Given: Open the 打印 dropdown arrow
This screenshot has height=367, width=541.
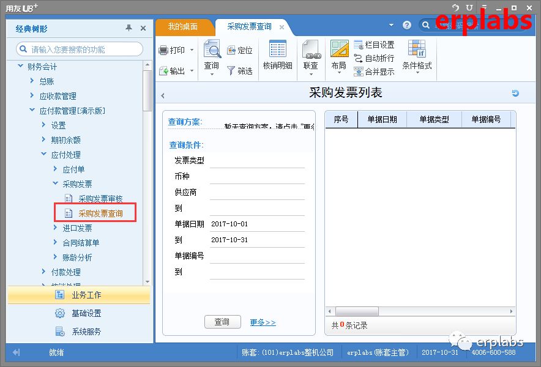Looking at the screenshot, I should 192,50.
